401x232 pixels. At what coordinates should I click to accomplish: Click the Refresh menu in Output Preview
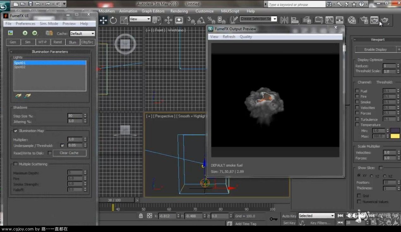point(229,37)
